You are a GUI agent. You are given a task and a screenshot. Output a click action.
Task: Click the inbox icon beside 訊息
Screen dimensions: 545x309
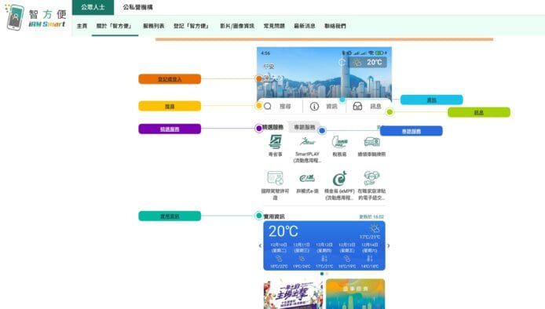click(x=357, y=106)
